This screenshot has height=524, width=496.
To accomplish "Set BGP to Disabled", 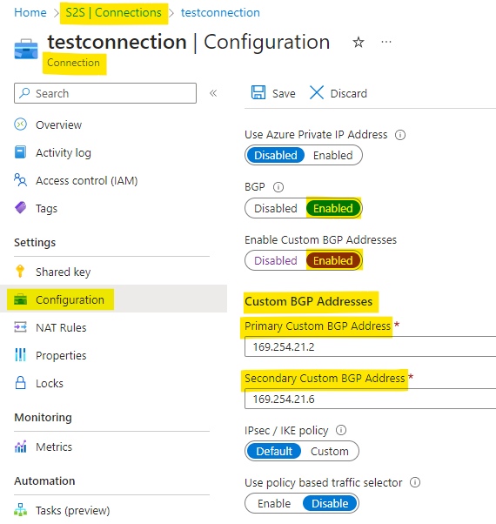I will click(276, 208).
